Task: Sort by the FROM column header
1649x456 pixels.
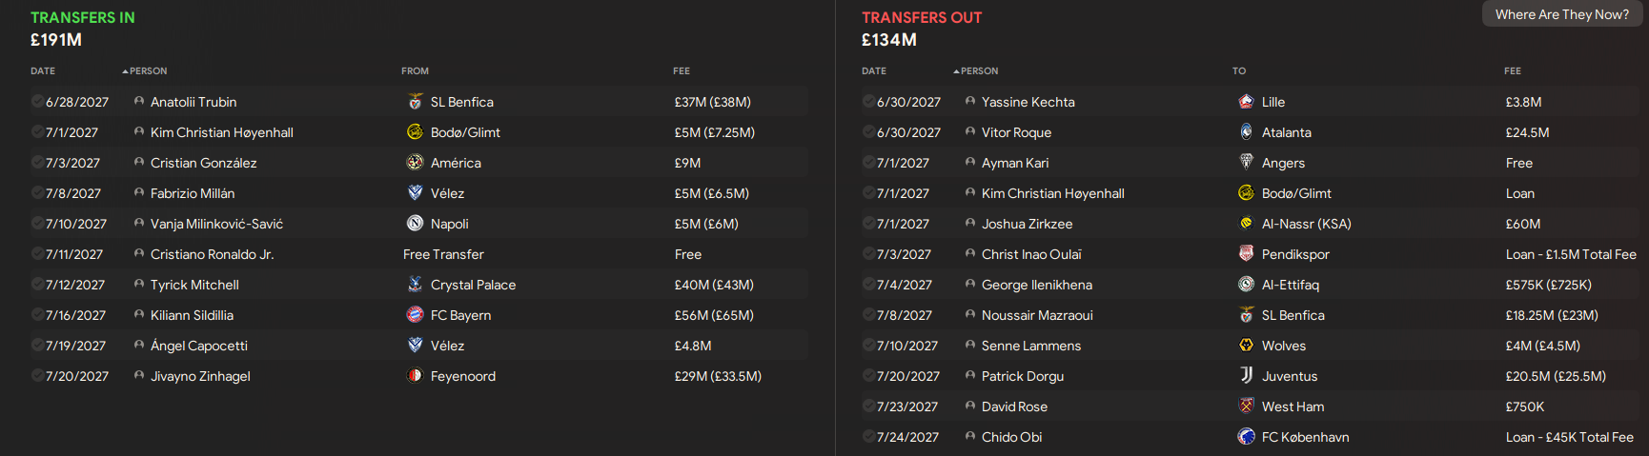Action: tap(415, 71)
